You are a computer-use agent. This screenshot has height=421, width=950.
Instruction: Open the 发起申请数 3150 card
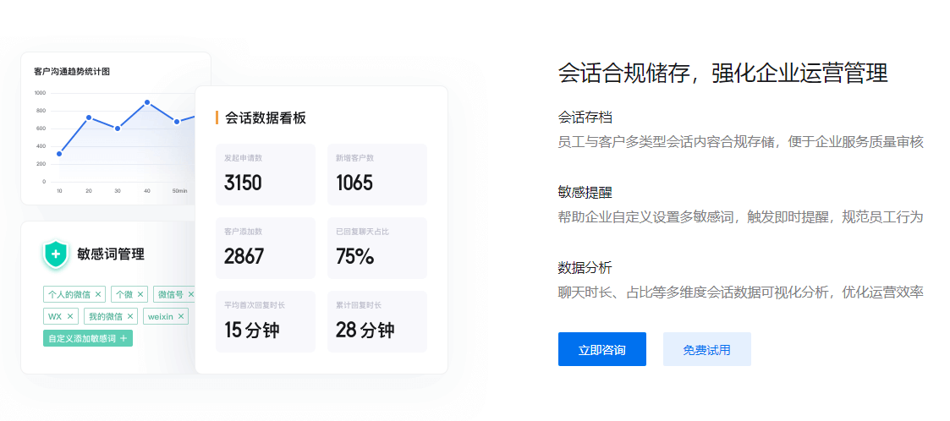266,174
